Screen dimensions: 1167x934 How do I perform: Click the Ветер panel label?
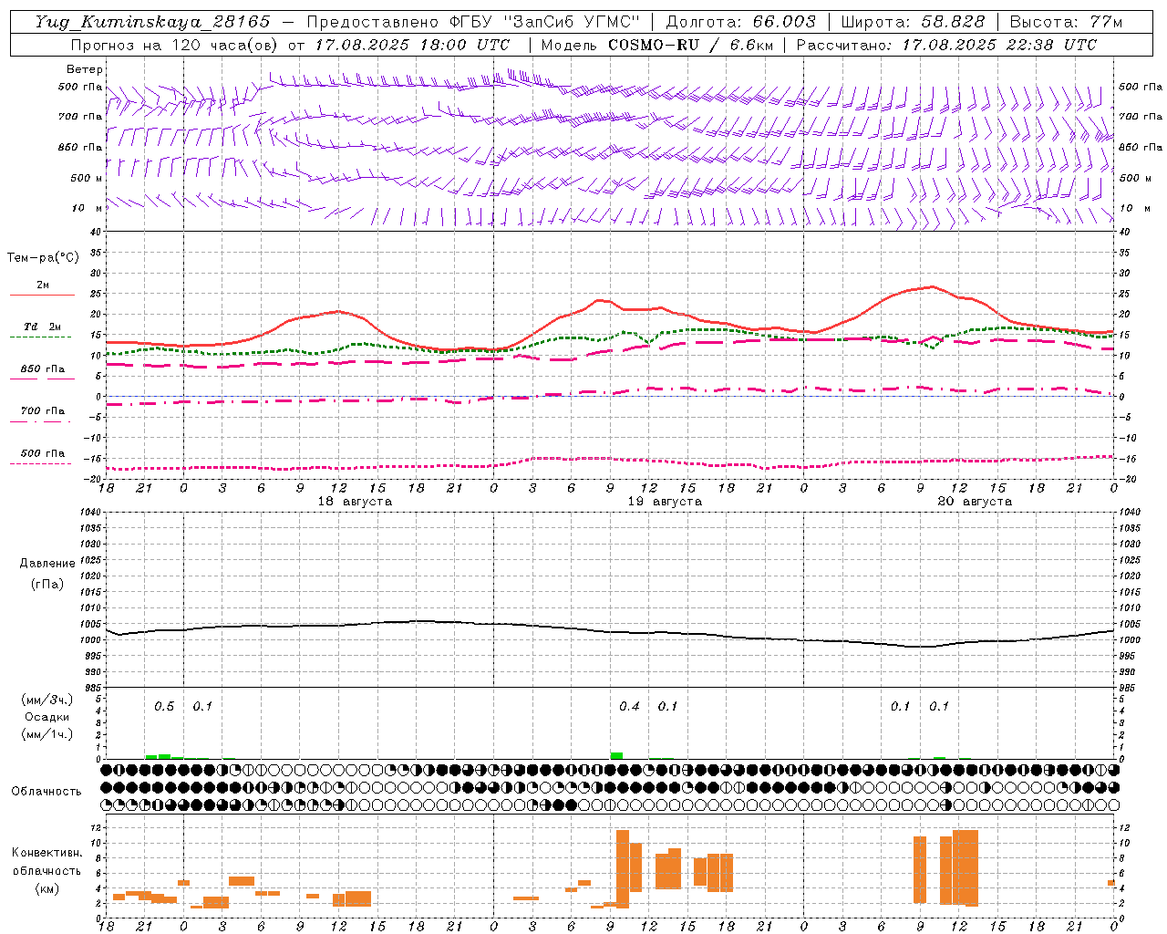(85, 69)
